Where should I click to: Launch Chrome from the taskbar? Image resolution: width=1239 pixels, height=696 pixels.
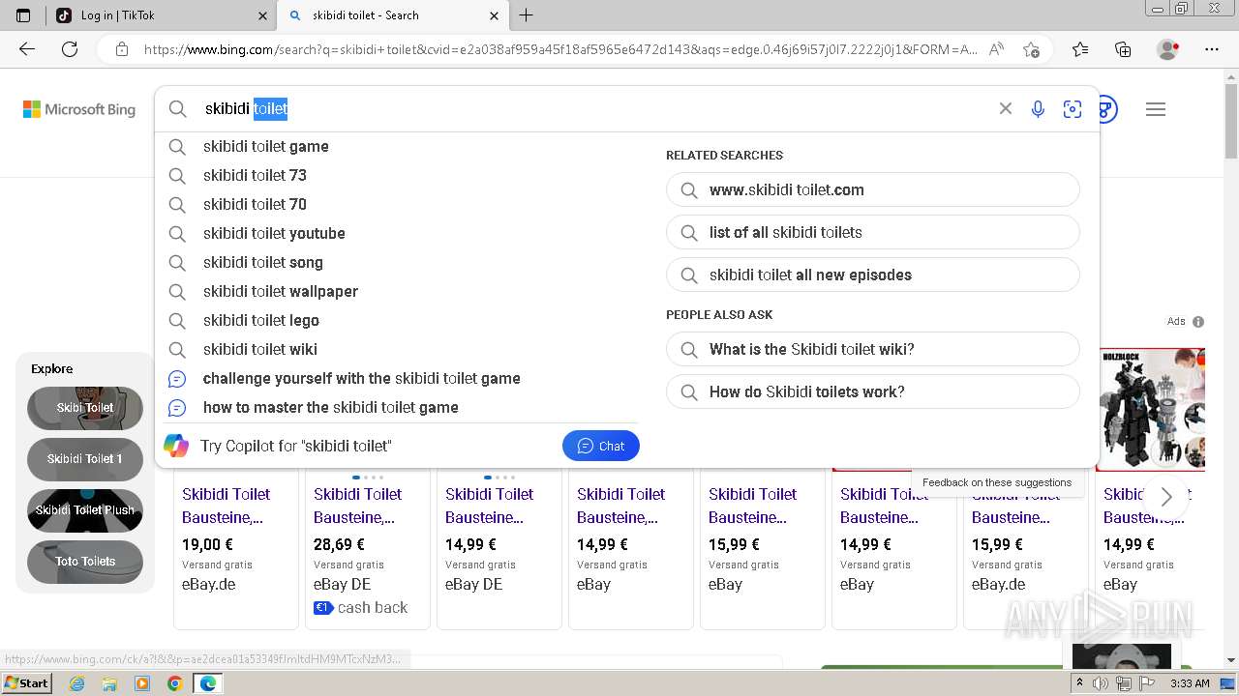click(x=174, y=683)
